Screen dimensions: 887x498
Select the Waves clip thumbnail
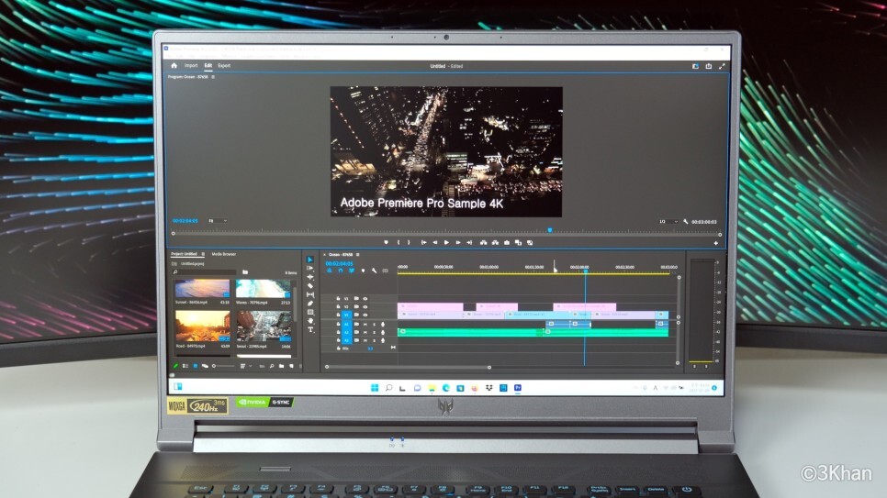pyautogui.click(x=263, y=289)
